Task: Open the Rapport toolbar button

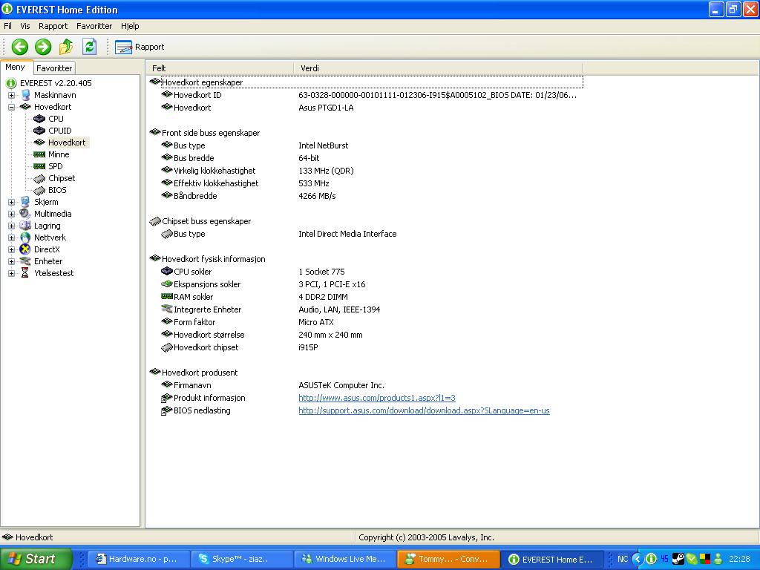Action: point(140,47)
